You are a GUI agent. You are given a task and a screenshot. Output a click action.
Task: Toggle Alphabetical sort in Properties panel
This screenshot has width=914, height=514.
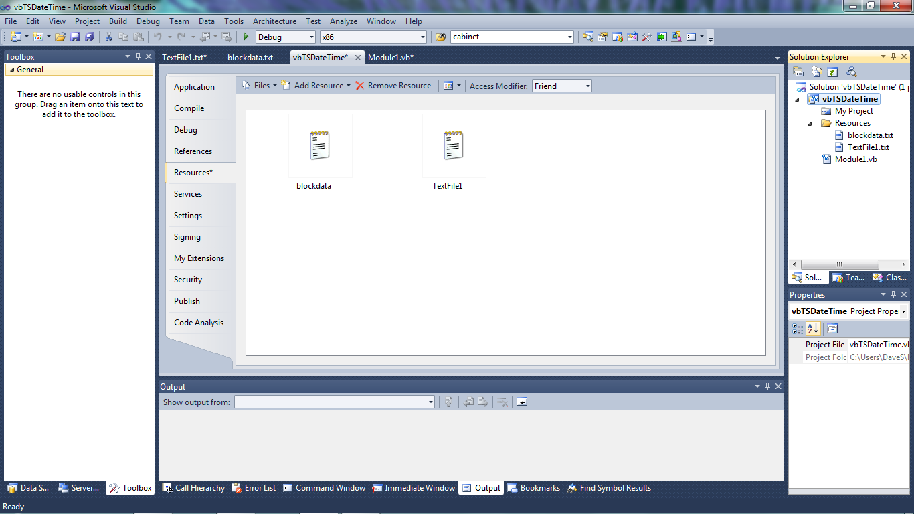pos(812,329)
